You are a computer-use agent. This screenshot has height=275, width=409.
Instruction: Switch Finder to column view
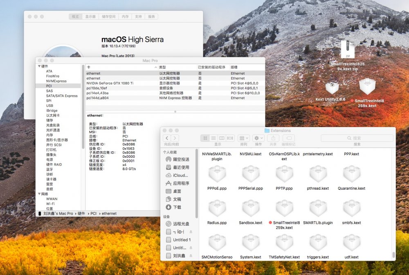click(222, 138)
